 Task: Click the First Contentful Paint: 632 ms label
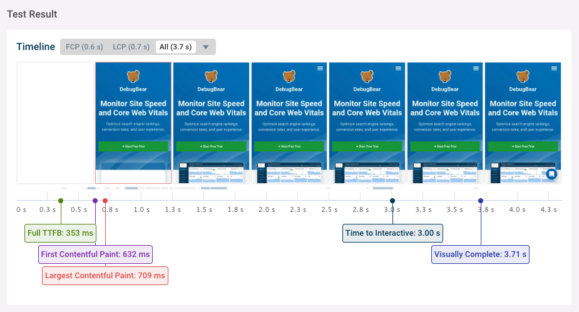click(95, 254)
